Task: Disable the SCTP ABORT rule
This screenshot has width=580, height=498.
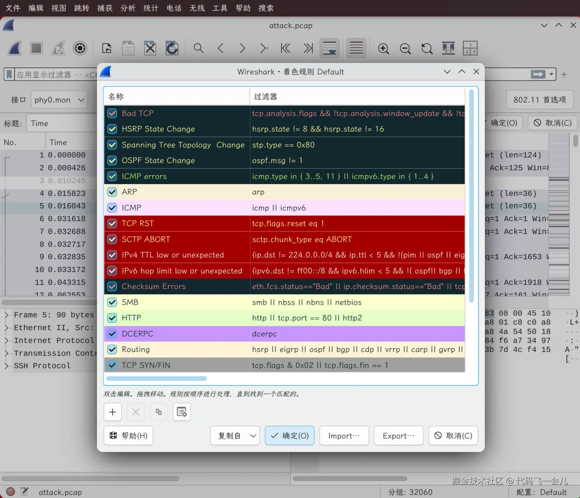Action: coord(112,239)
